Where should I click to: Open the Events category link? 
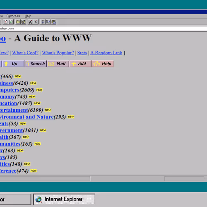4,124
